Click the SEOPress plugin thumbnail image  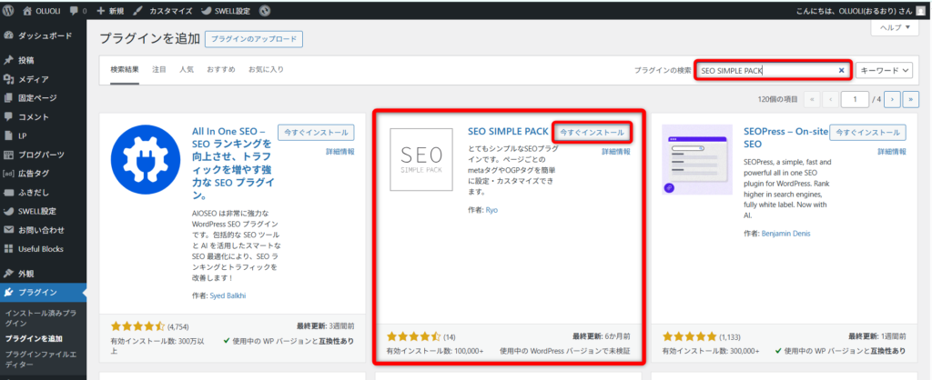697,159
